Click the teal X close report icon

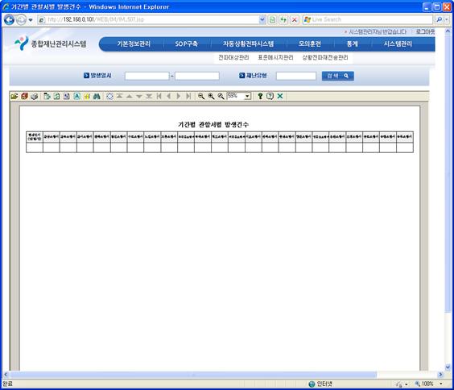tap(280, 96)
